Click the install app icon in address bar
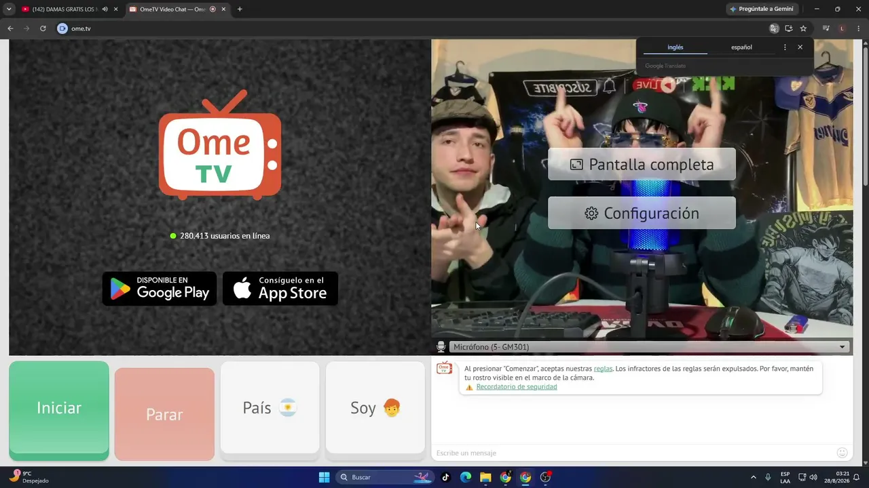869x488 pixels. (x=789, y=28)
